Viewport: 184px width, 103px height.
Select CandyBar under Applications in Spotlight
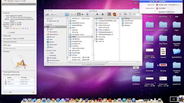pyautogui.click(x=161, y=8)
